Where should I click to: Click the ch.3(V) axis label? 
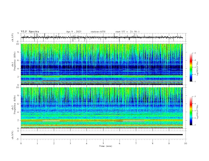(x=13, y=135)
